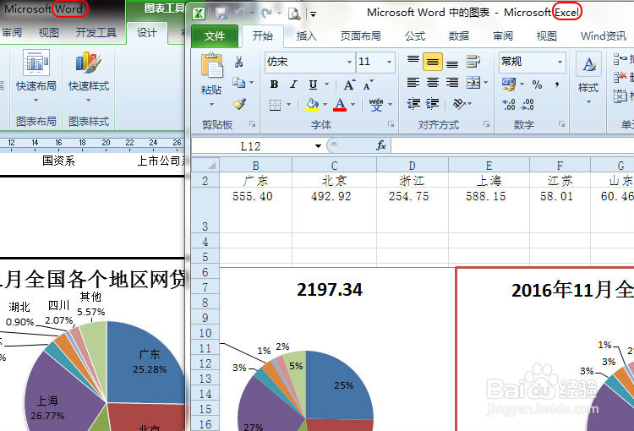Select cell containing 广东
This screenshot has height=431, width=634.
255,180
